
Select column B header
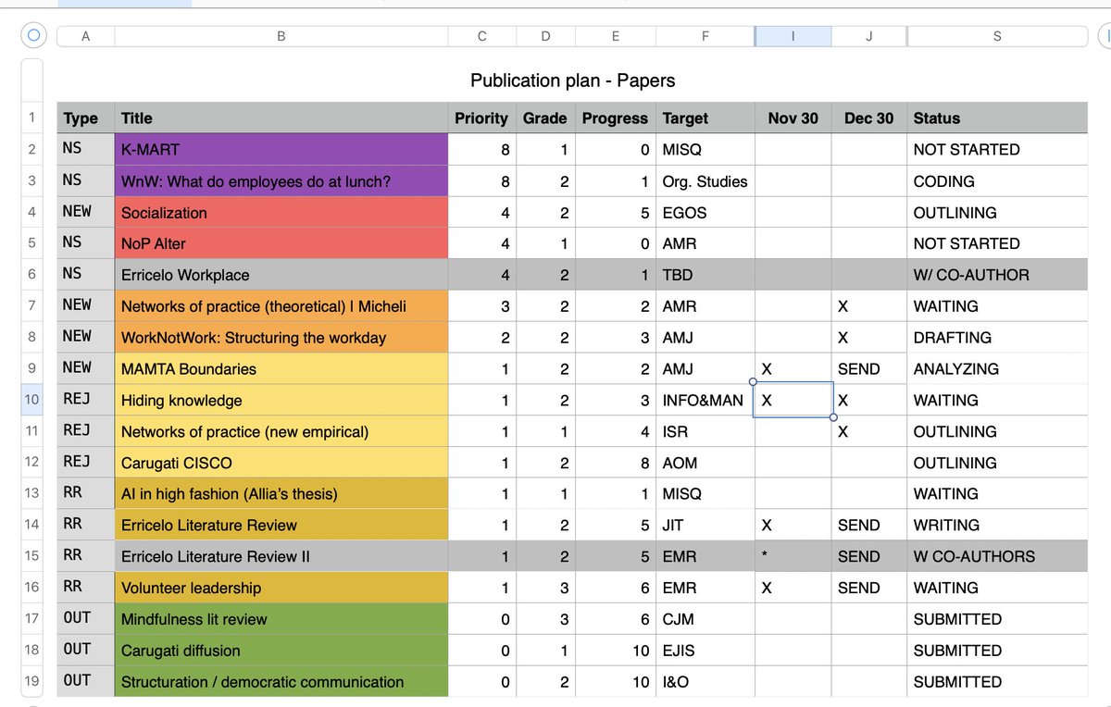coord(281,36)
